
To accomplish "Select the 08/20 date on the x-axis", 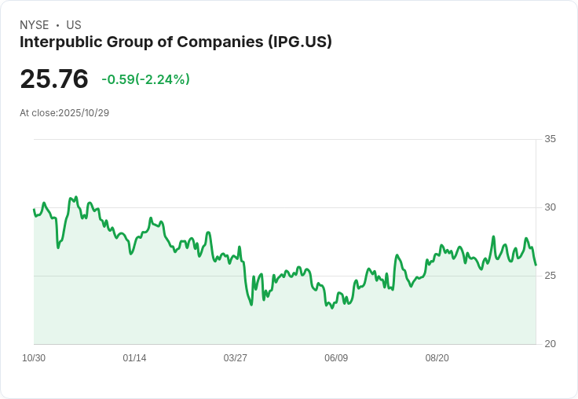I will 437,358.
